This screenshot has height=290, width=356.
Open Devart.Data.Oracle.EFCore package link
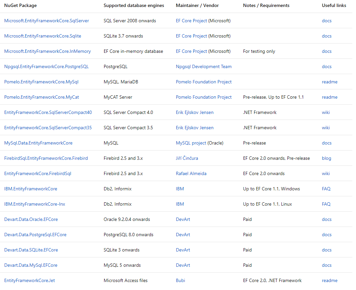(31, 219)
